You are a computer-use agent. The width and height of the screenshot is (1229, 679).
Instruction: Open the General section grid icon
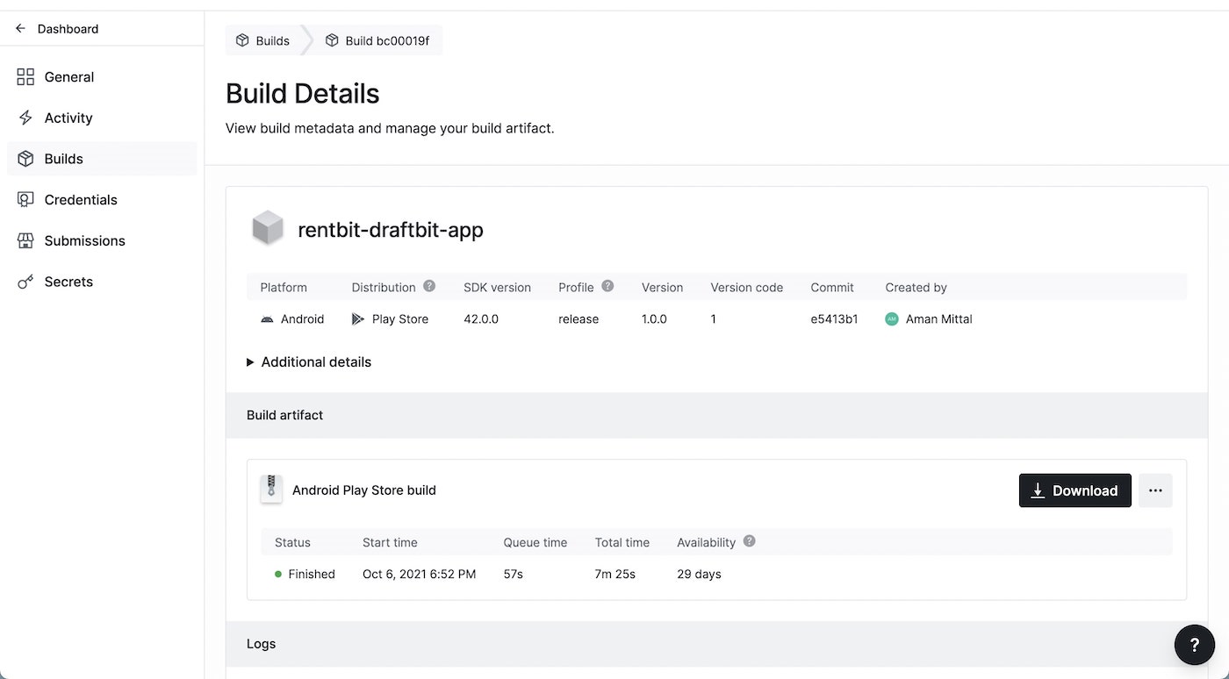[25, 77]
